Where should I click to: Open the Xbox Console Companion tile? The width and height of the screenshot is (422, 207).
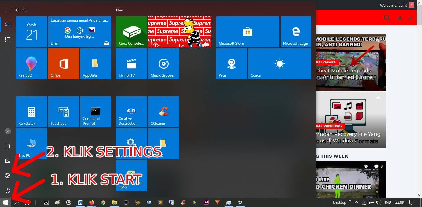[131, 31]
